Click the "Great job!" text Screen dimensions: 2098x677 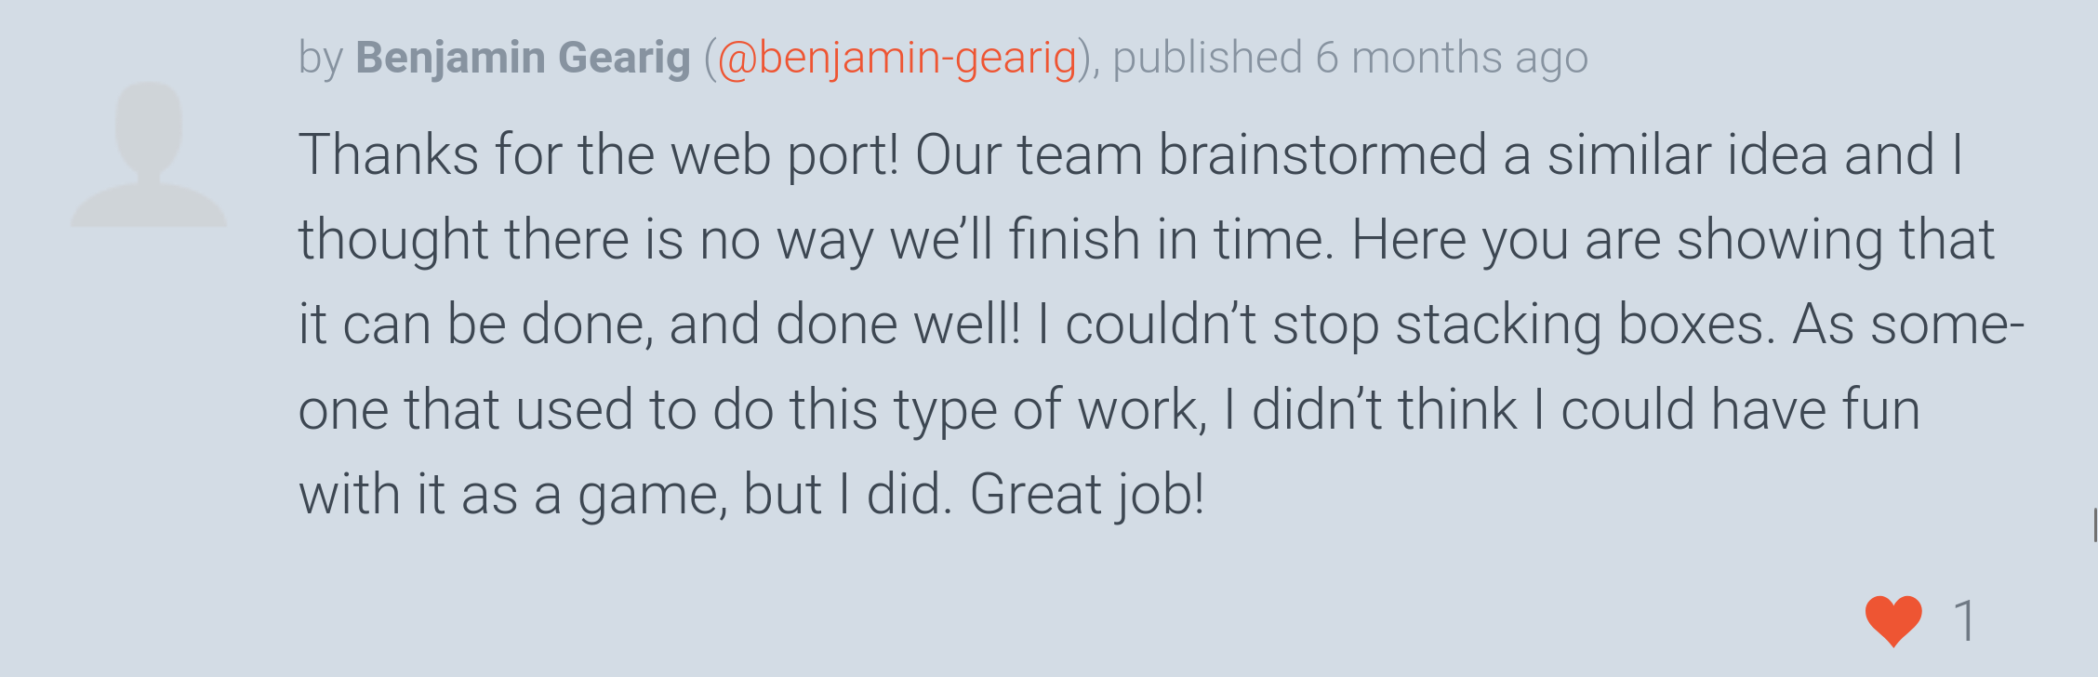1086,494
